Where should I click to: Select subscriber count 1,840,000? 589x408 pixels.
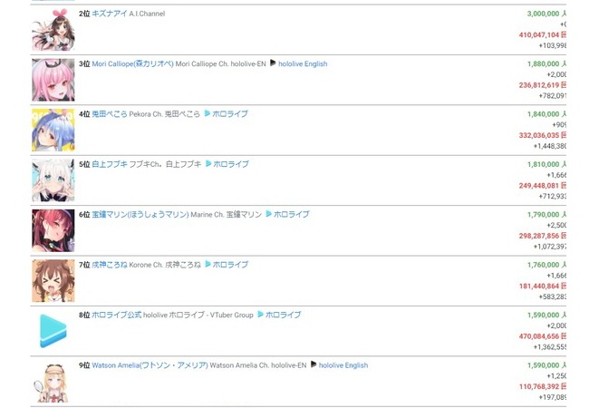[x=543, y=114]
